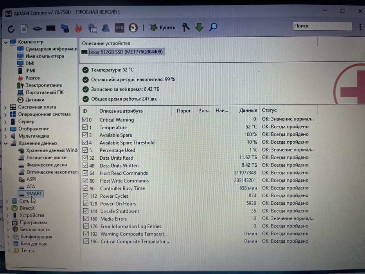Uncheck the Data Units Read checkbox
Screen dimensions: 365x274
[85, 158]
